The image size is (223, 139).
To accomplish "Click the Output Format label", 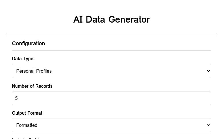I will pyautogui.click(x=27, y=113).
